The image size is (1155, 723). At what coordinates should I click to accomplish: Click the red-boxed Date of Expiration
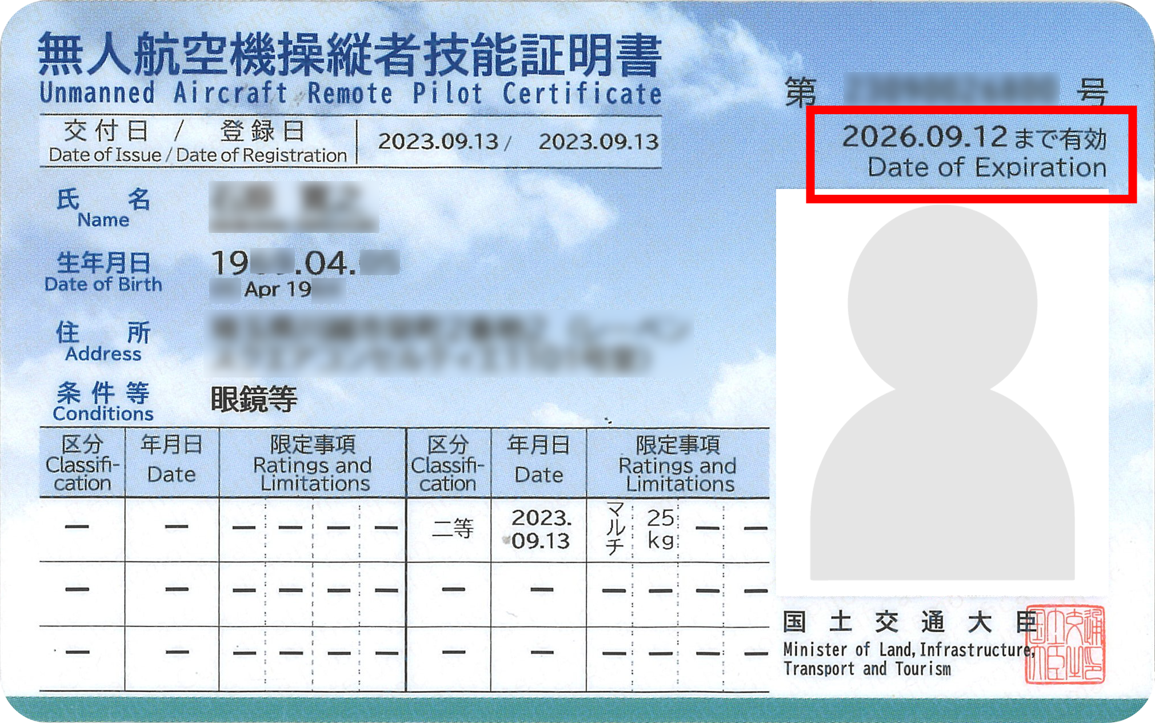[972, 154]
